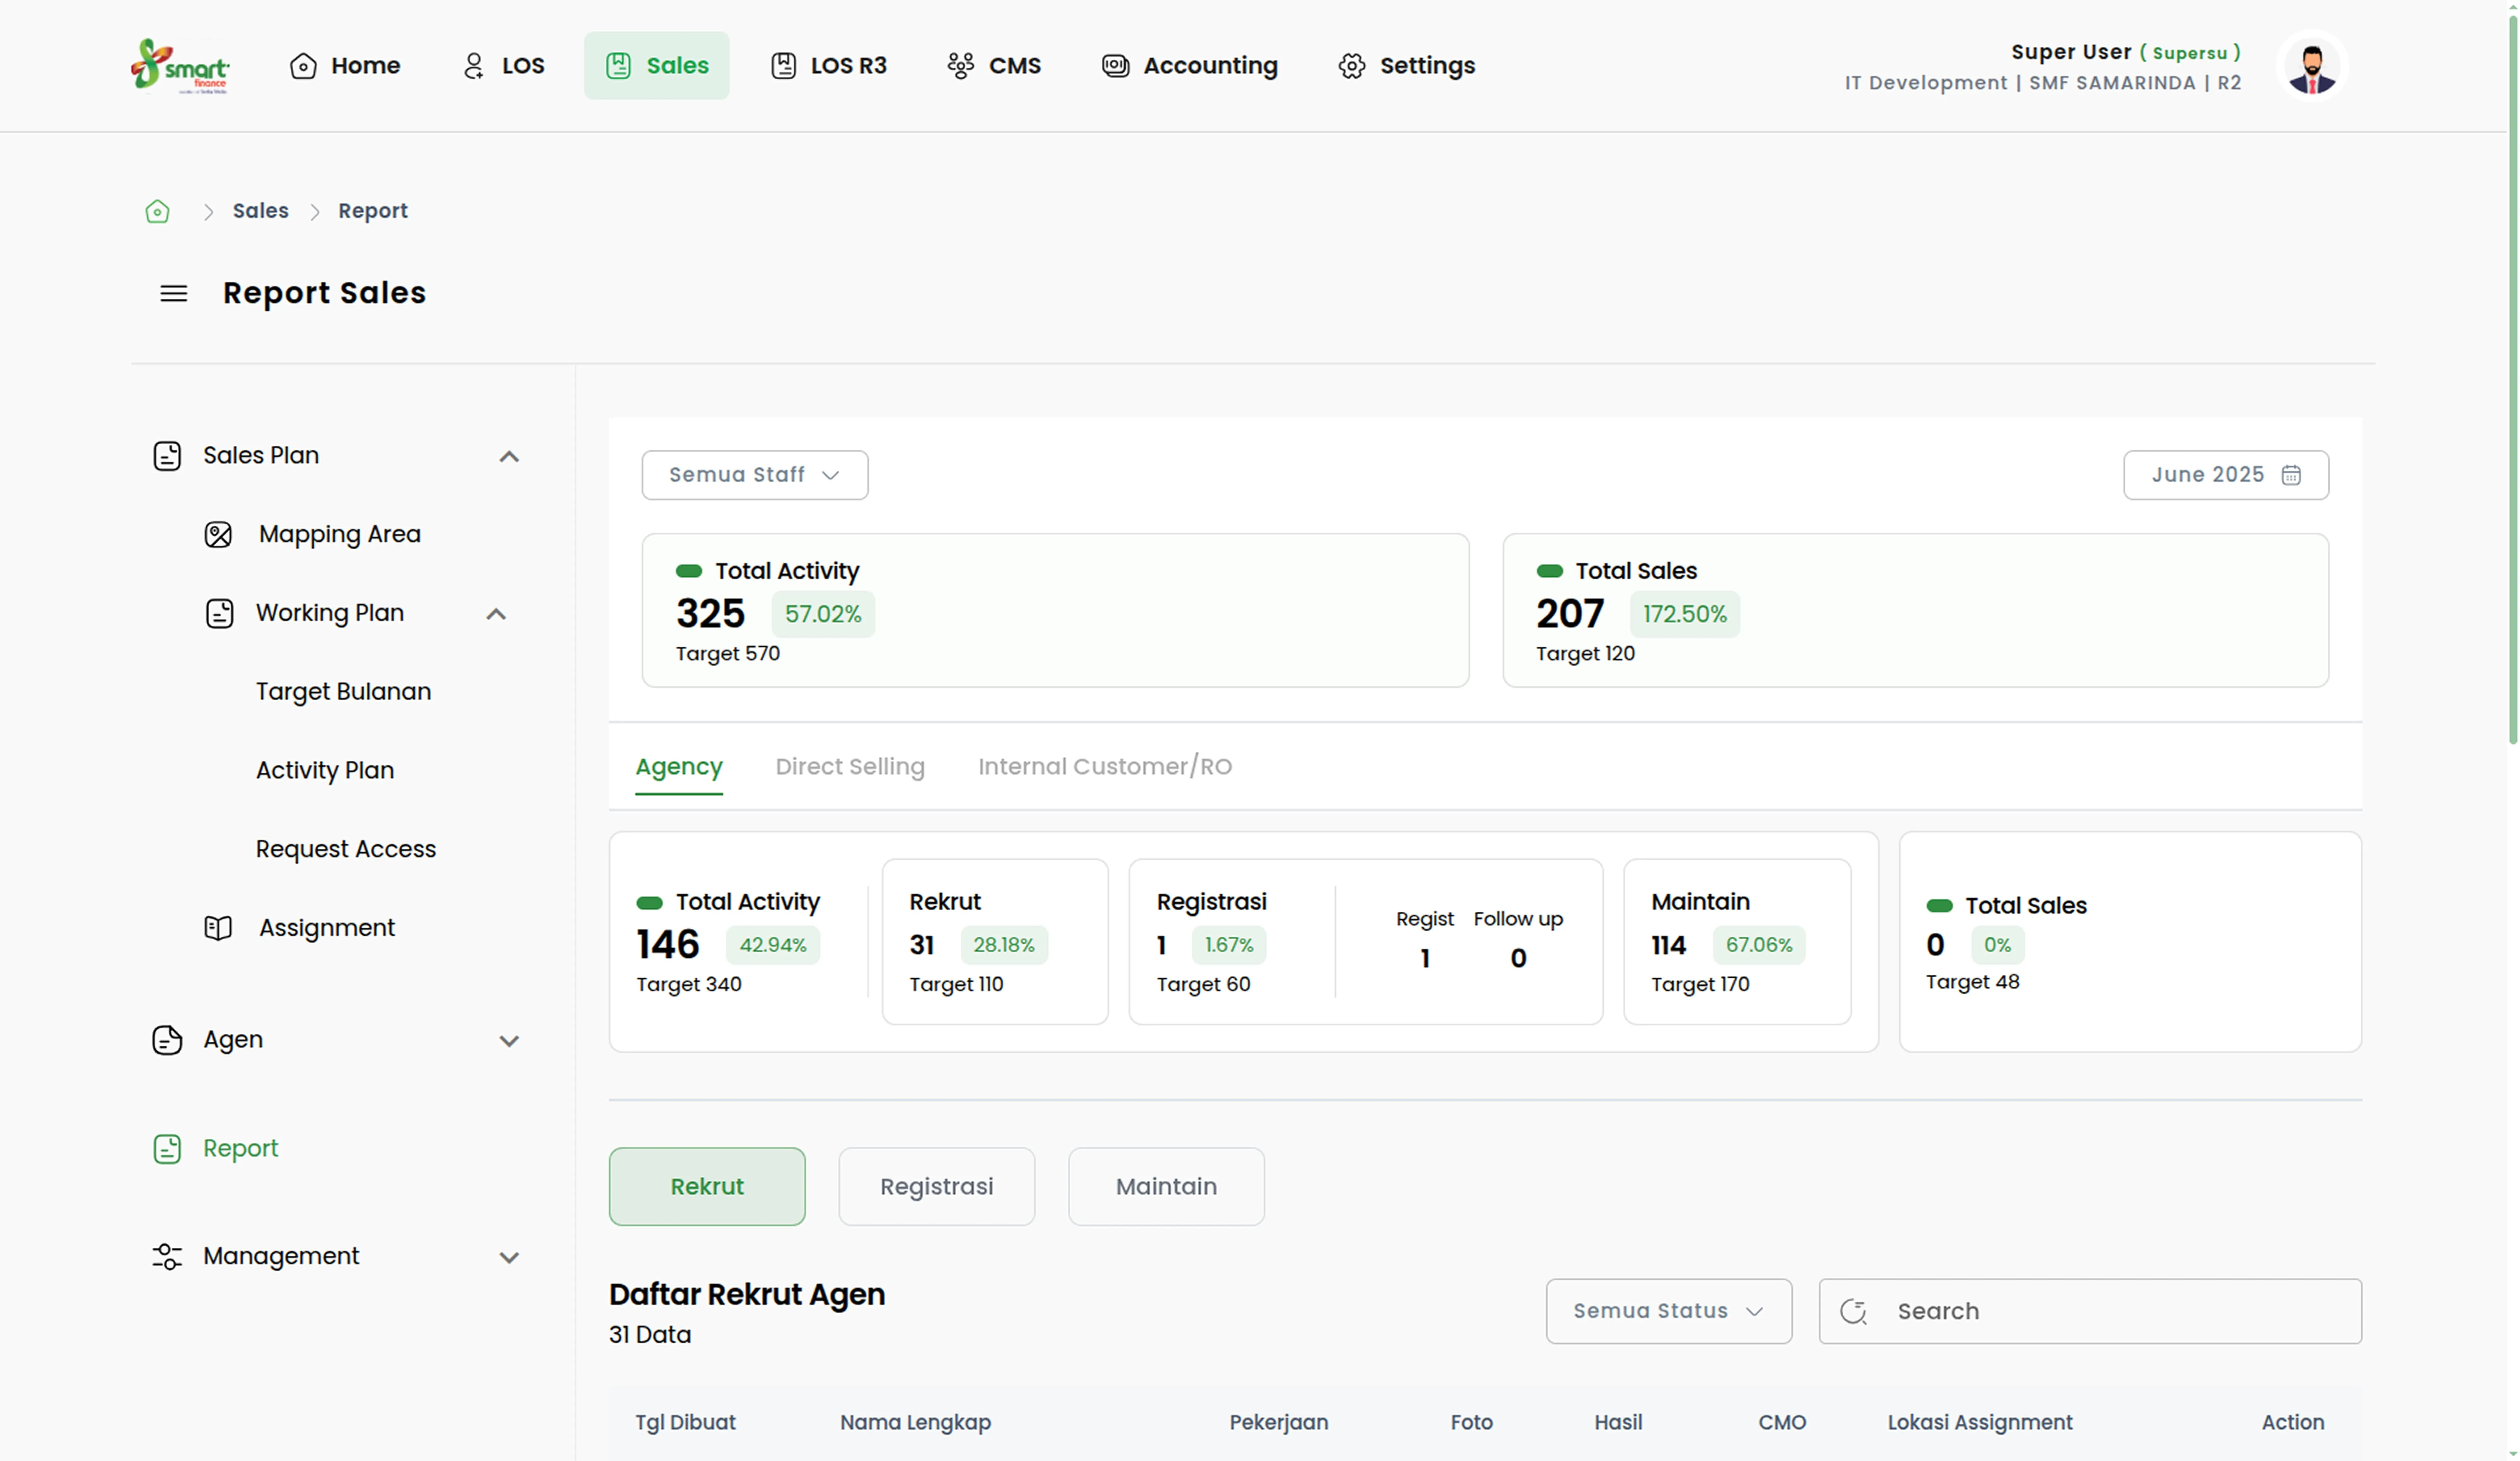
Task: Click the Pekerjaan column header
Action: (1279, 1423)
